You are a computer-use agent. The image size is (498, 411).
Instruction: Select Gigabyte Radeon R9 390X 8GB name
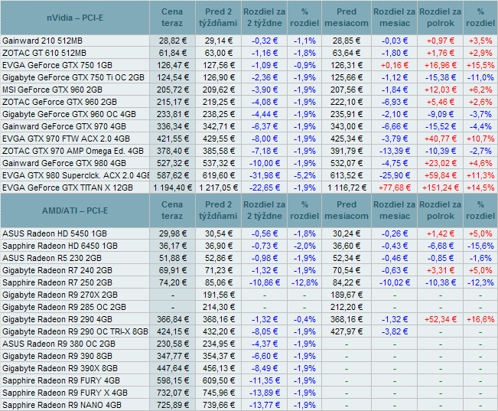coord(60,368)
